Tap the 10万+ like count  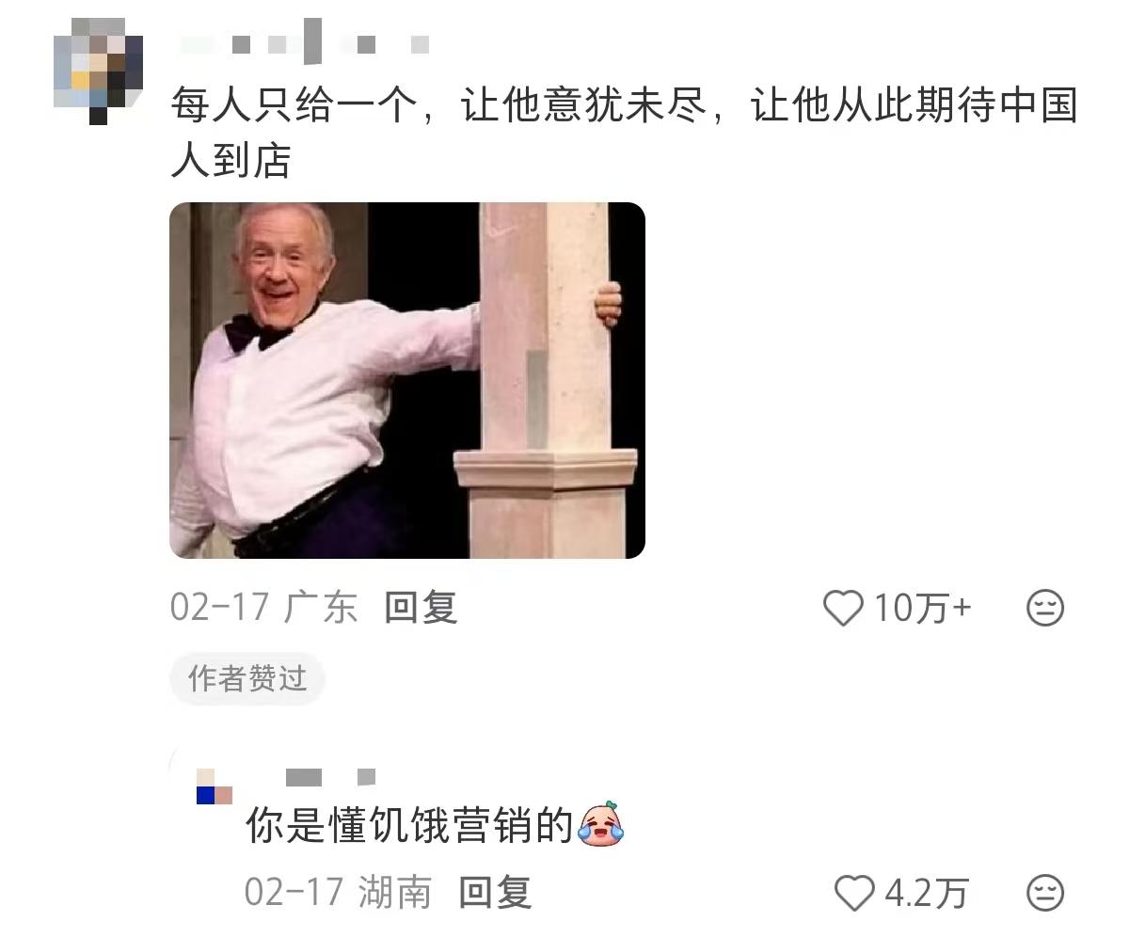click(923, 609)
